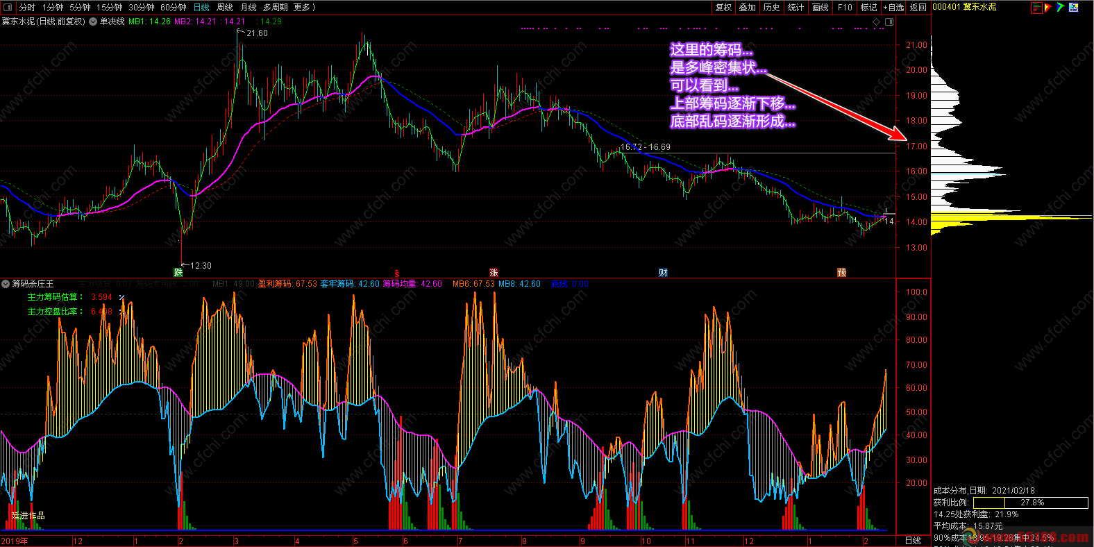The image size is (1094, 547).
Task: Switch to 分时 intraday chart
Action: (x=27, y=8)
